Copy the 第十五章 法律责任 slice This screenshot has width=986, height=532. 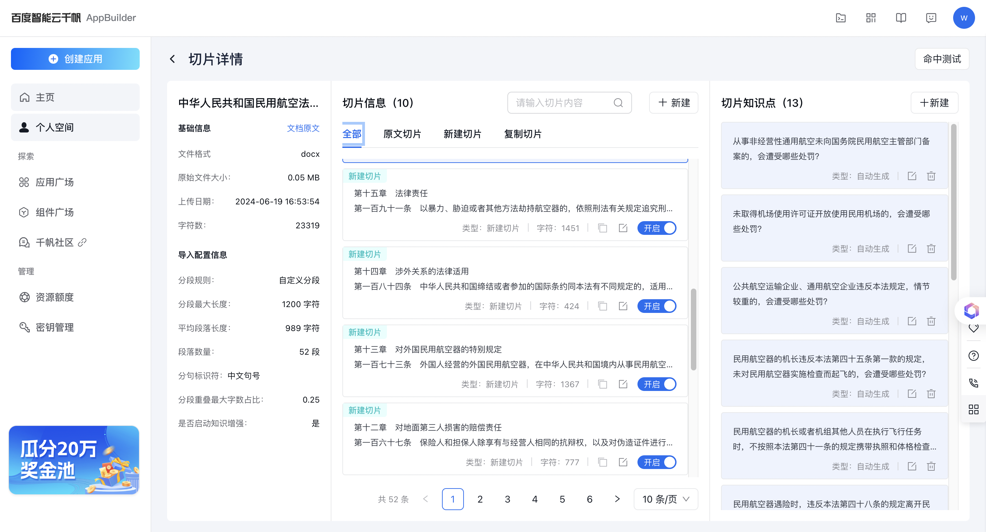pos(603,228)
